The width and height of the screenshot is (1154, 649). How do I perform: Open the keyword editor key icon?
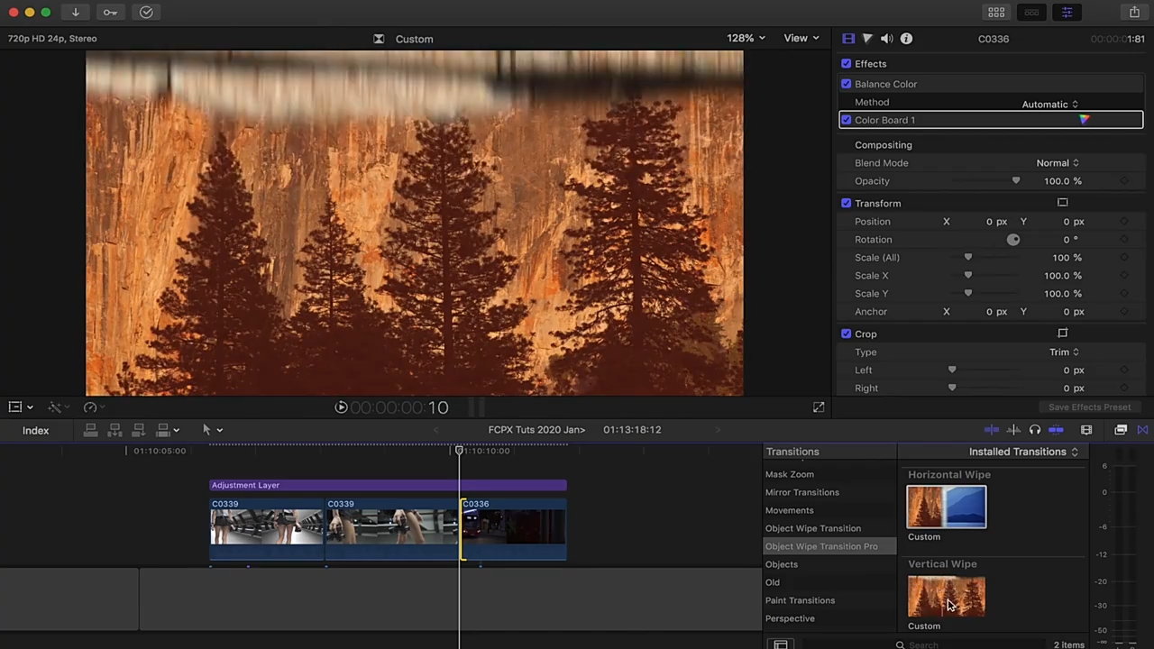[110, 13]
